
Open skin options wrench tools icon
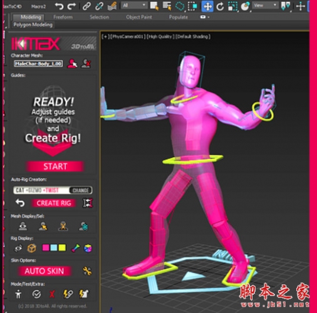pyautogui.click(x=87, y=271)
